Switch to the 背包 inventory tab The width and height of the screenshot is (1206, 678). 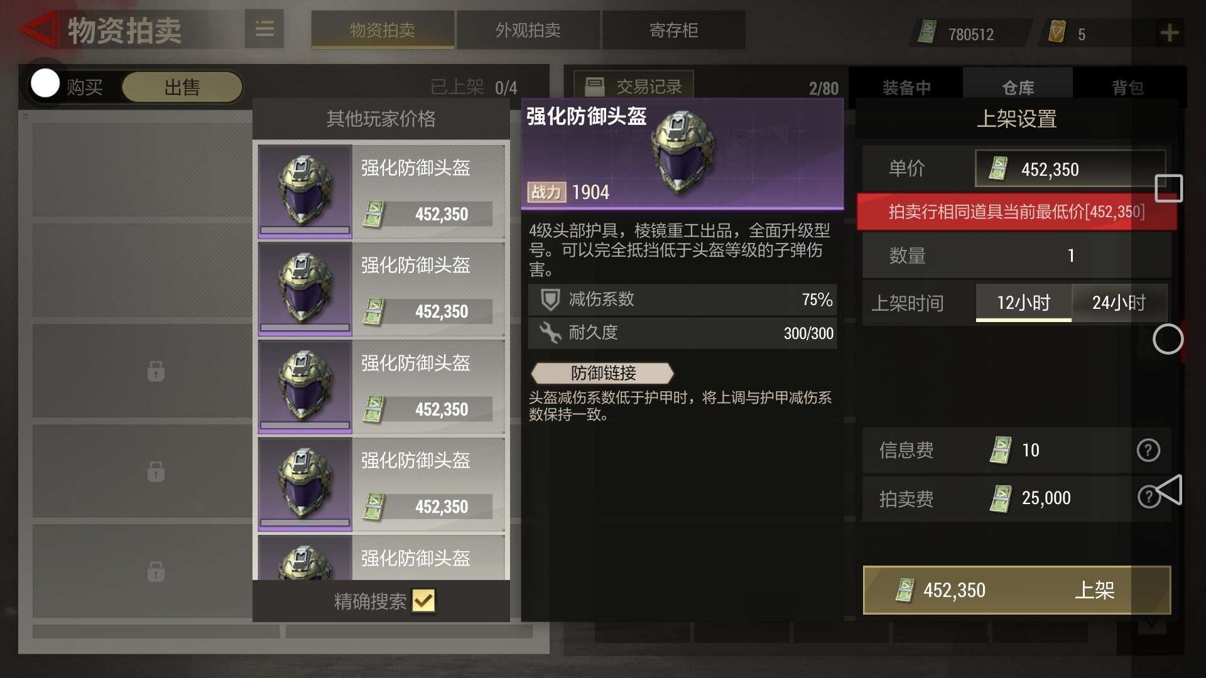[x=1127, y=87]
